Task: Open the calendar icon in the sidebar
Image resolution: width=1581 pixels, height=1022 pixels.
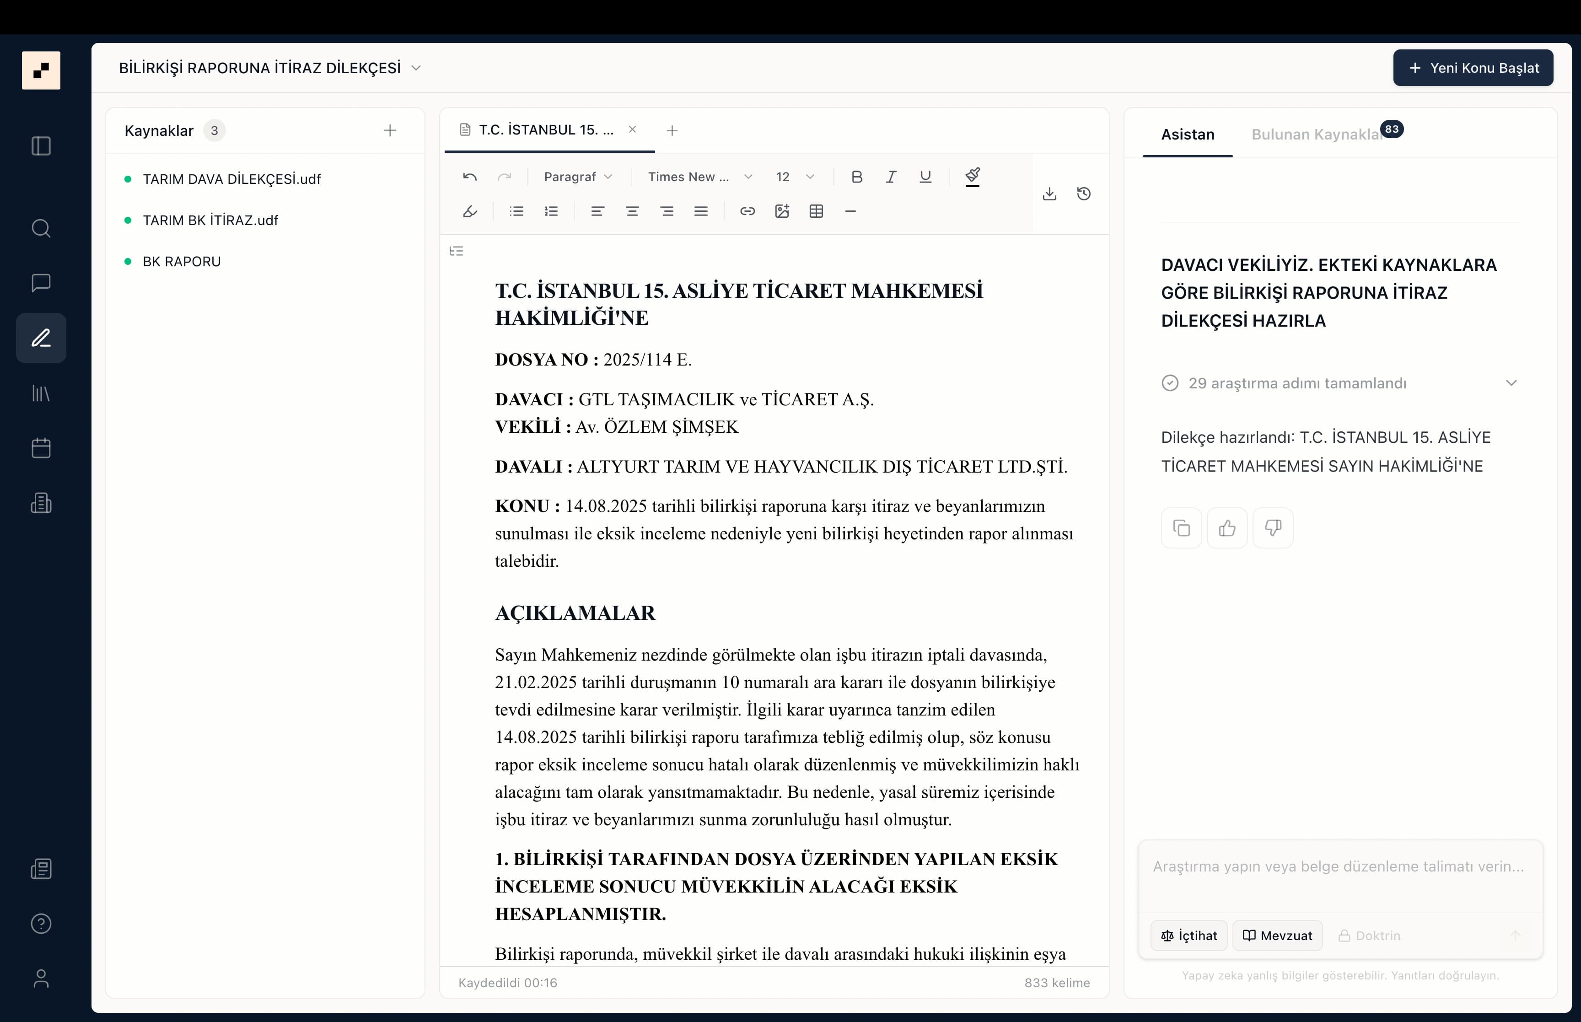Action: (x=41, y=449)
